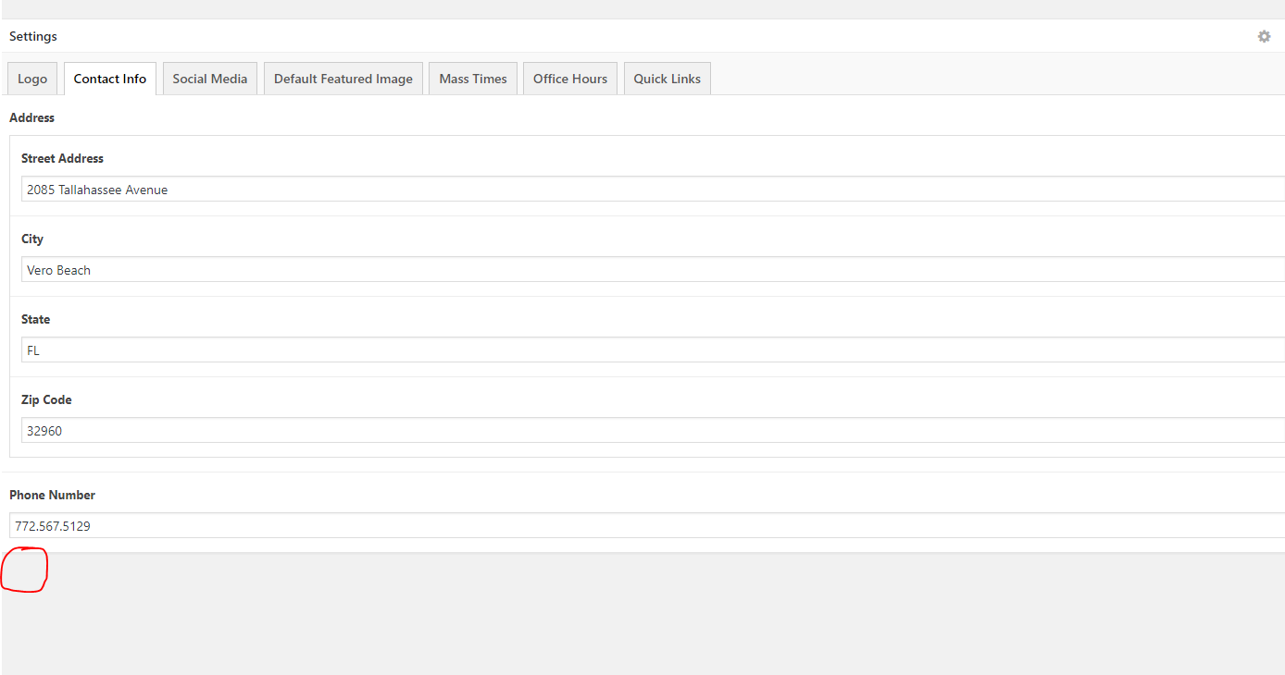This screenshot has width=1285, height=675.
Task: Go to Default Featured Image tab
Action: coord(343,79)
